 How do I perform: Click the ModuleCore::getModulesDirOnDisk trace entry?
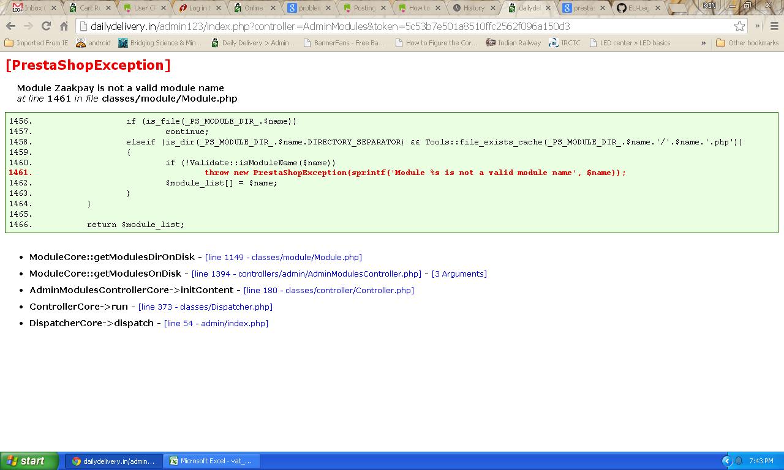[x=111, y=257]
